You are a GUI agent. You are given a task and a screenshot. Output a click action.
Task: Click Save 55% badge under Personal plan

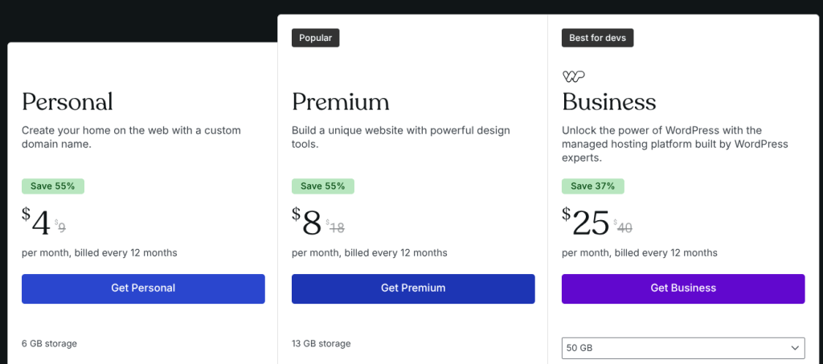(53, 186)
